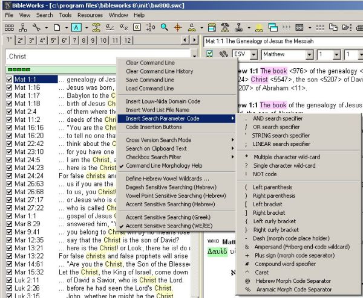Click the window layout grid icon

point(299,28)
